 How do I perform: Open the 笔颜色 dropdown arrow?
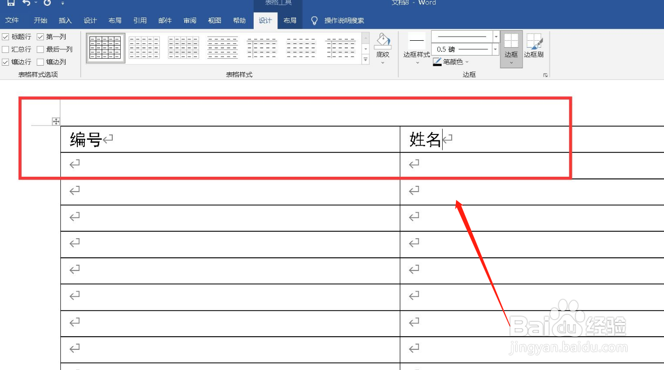tap(467, 62)
